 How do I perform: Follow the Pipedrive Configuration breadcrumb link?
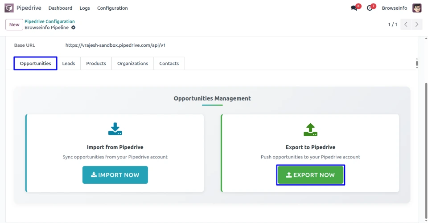click(x=49, y=21)
